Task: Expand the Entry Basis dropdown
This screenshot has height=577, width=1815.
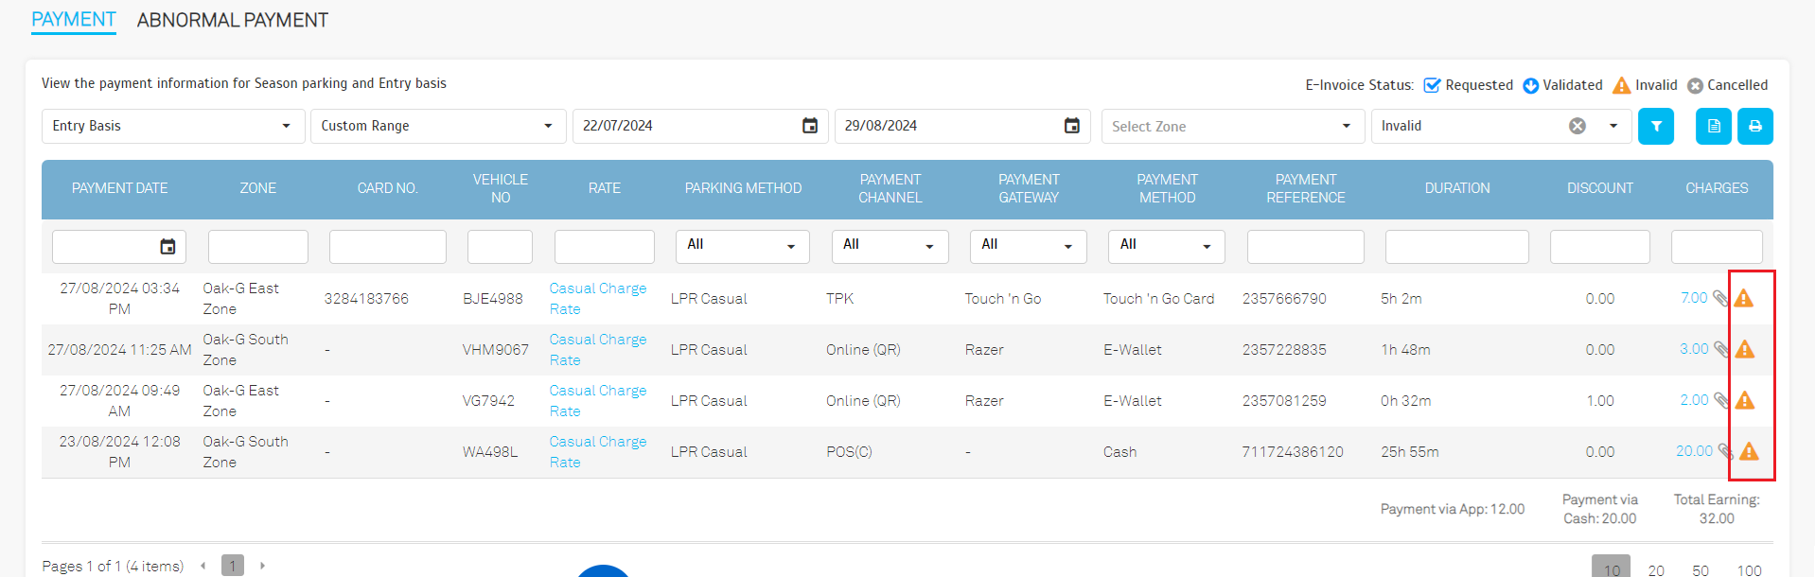Action: tap(286, 127)
